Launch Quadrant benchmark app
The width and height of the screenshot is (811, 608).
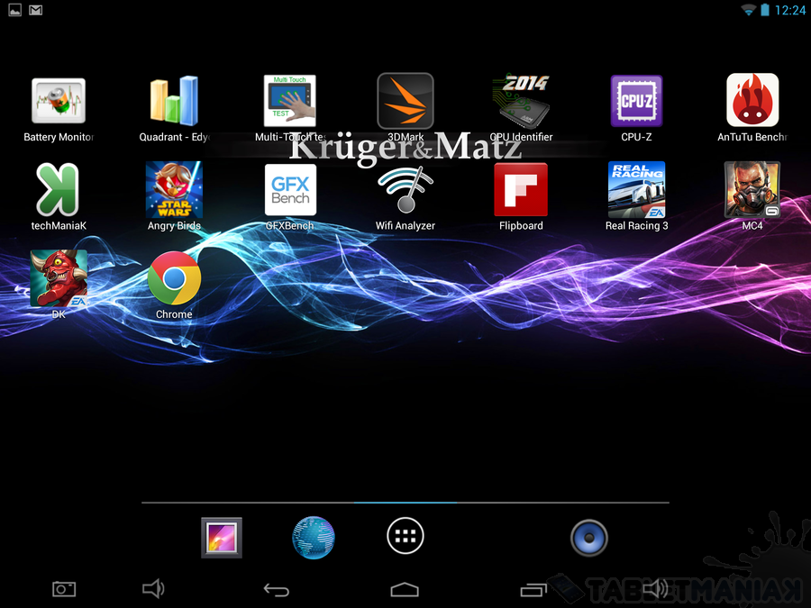[x=174, y=101]
